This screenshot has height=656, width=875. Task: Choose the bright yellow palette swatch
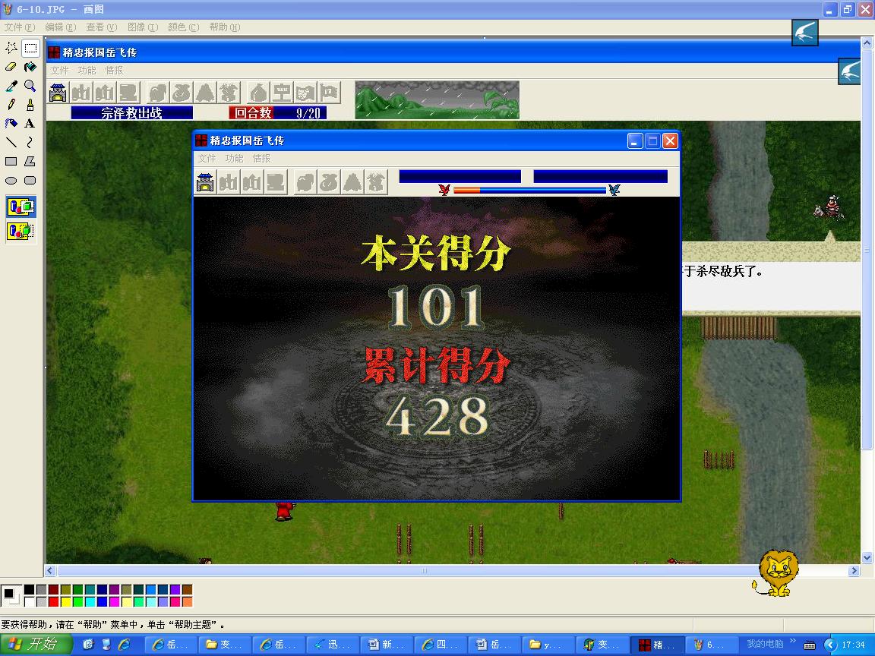66,602
